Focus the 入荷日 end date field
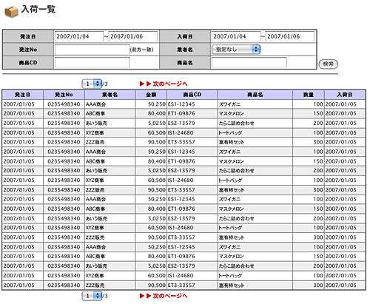The height and width of the screenshot is (304, 370). pos(290,36)
